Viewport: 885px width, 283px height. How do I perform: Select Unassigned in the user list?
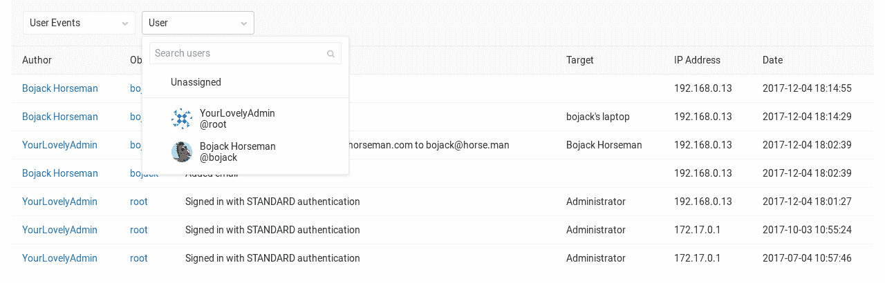point(196,82)
